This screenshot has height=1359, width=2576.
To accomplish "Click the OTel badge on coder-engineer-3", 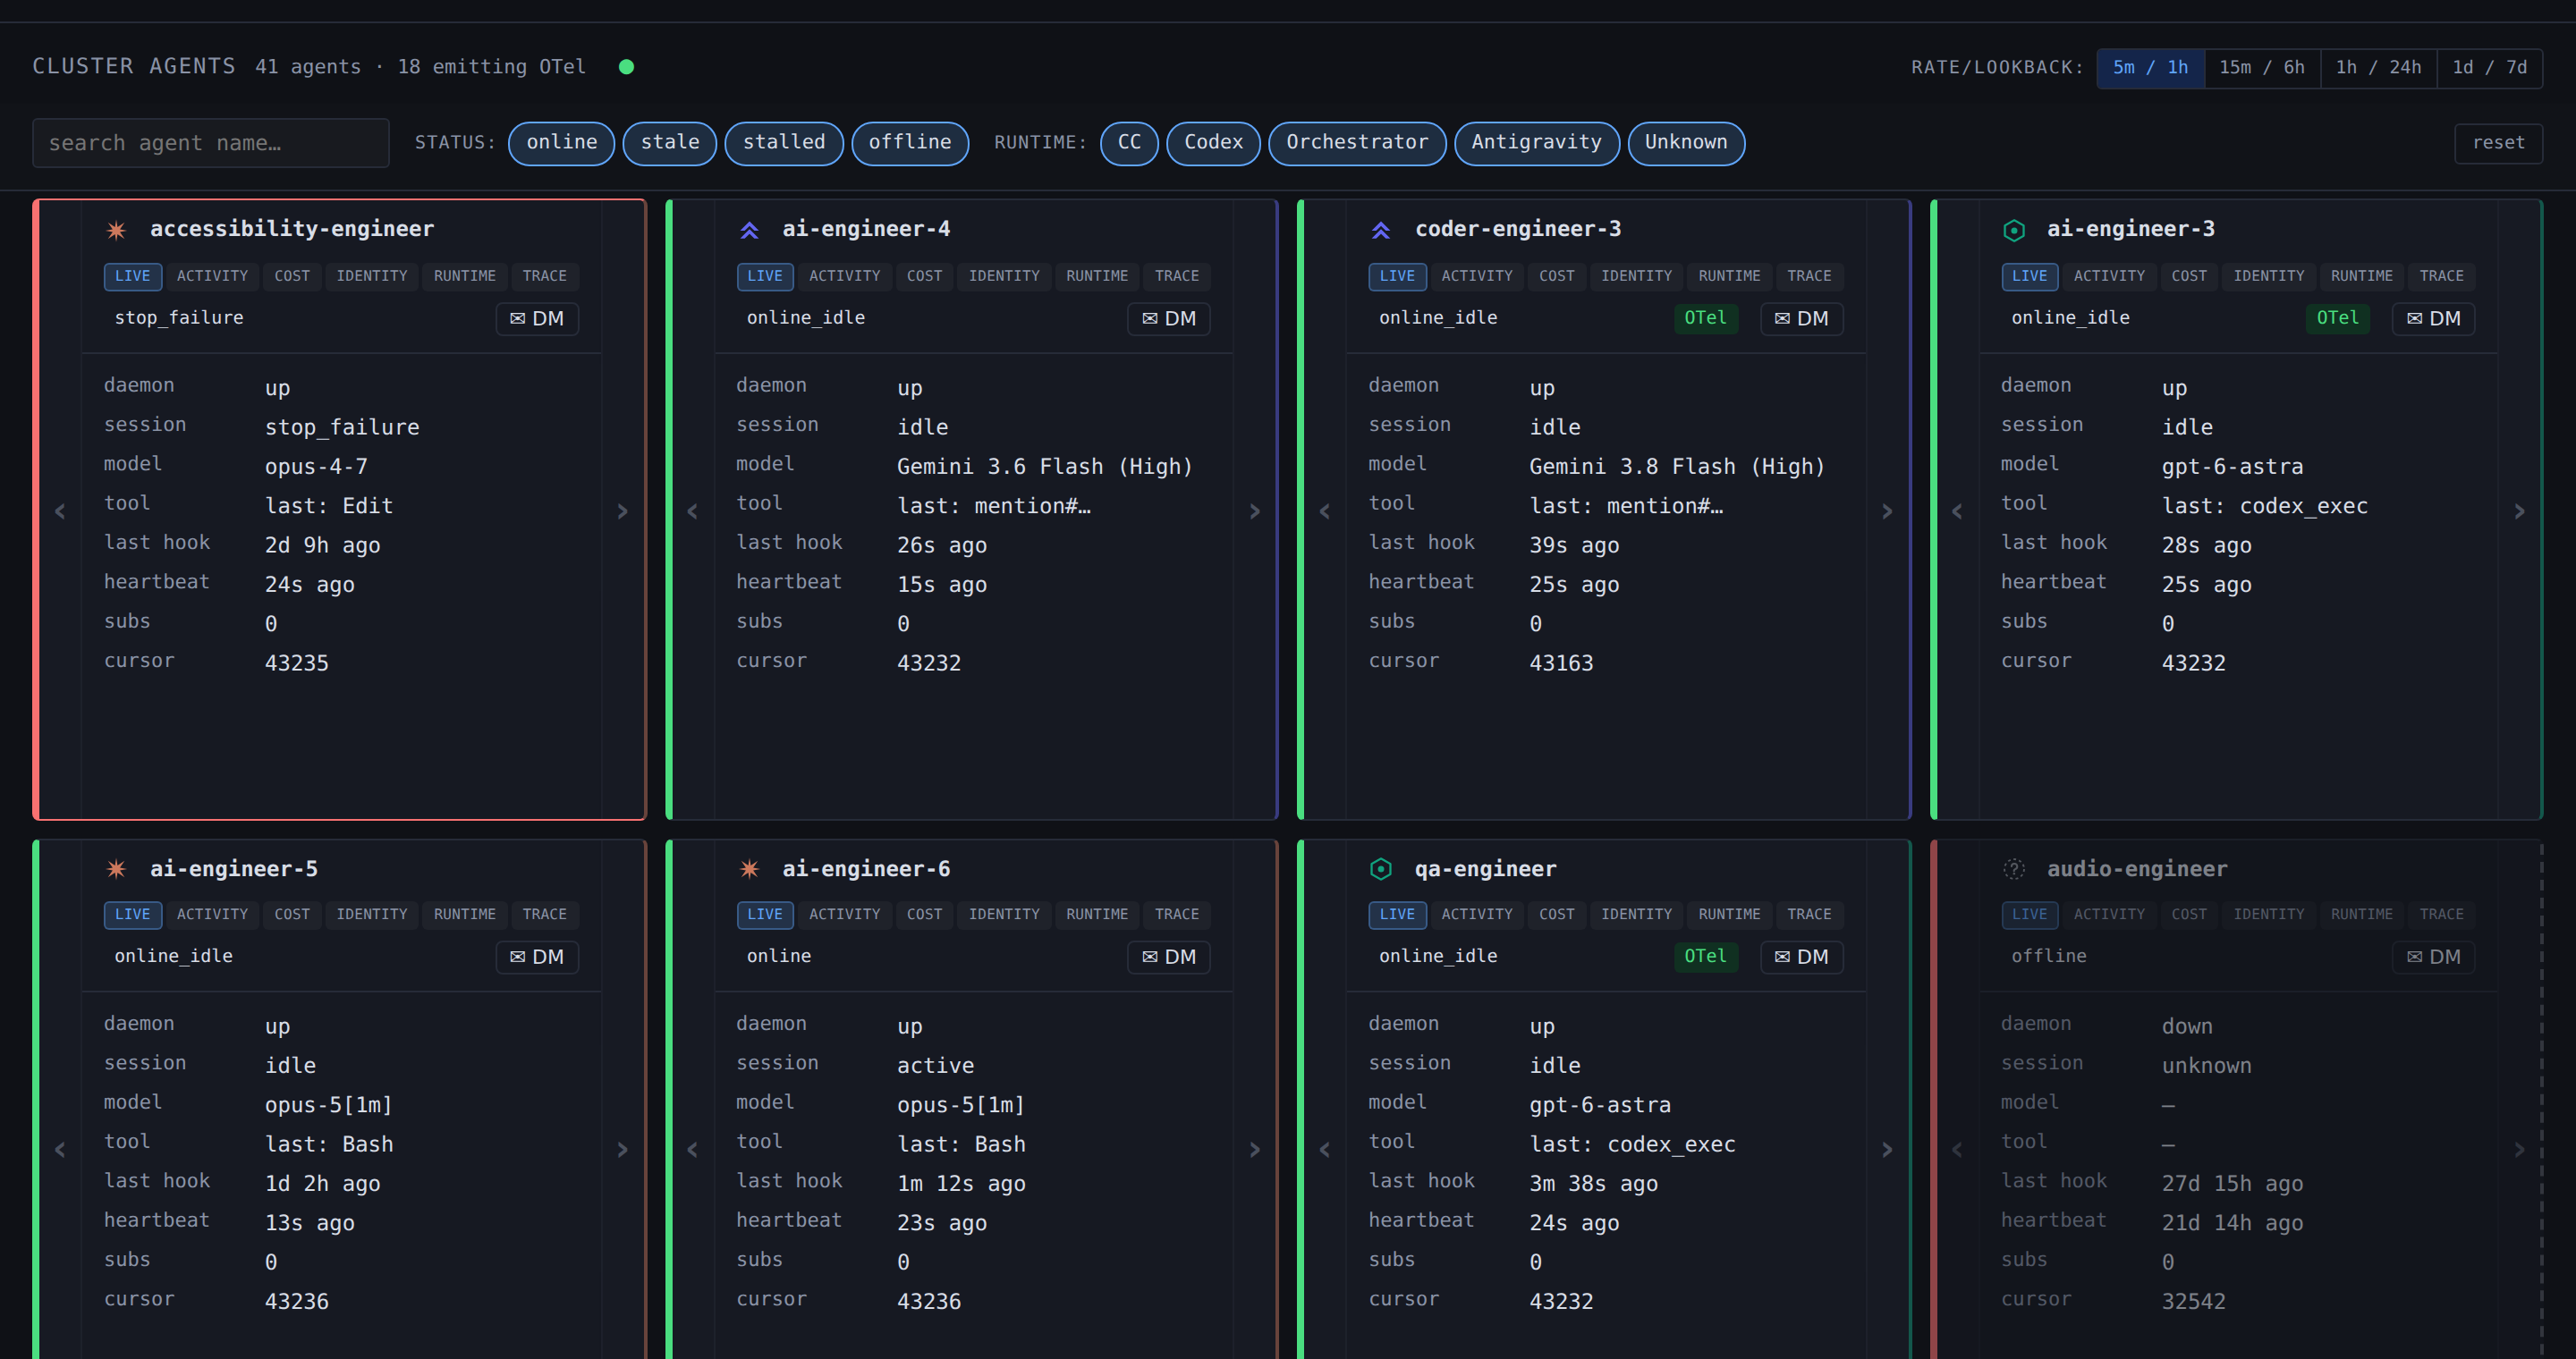I will pos(1705,319).
